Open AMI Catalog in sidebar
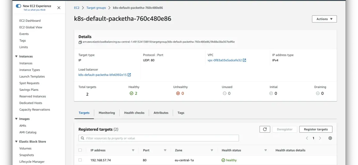This screenshot has height=165, width=358. [28, 132]
